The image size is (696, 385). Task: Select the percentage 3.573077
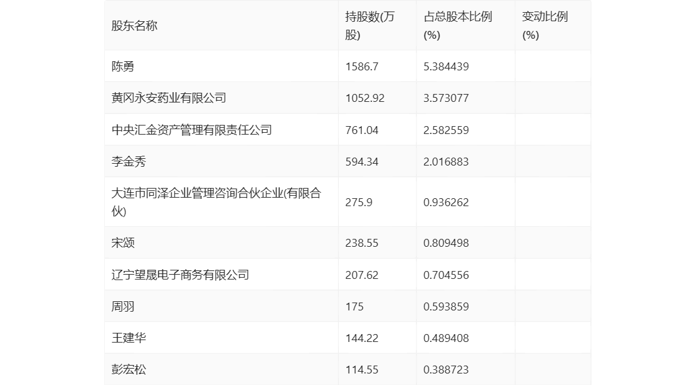click(x=446, y=98)
